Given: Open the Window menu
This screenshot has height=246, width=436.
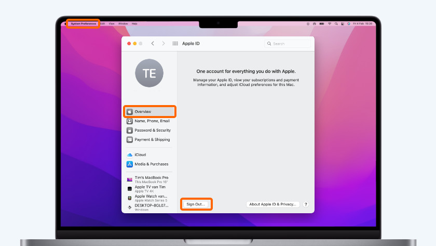Looking at the screenshot, I should coord(123,24).
